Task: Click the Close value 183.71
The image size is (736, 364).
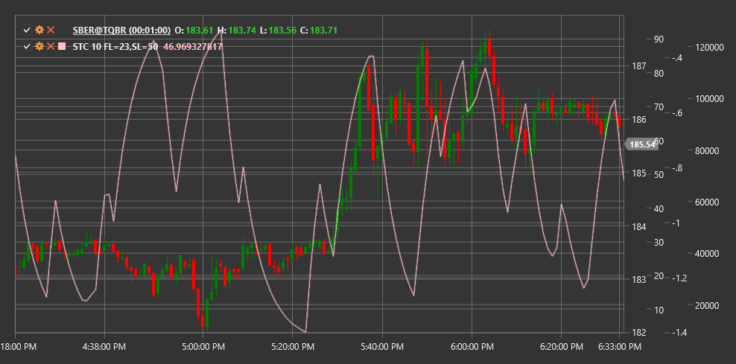Action: tap(324, 31)
